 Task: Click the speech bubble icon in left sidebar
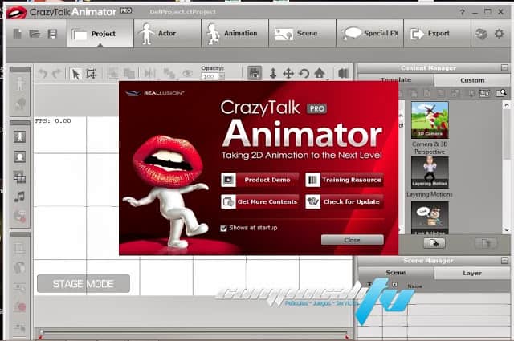19,217
